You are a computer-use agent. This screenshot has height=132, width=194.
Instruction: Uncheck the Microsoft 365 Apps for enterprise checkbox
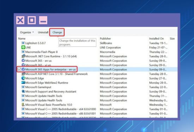[19, 69]
